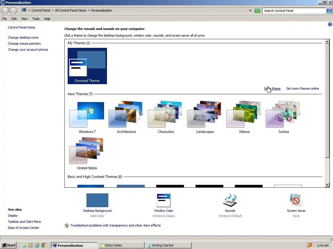Open Window Color settings icon
This screenshot has height=249, width=333.
164,200
